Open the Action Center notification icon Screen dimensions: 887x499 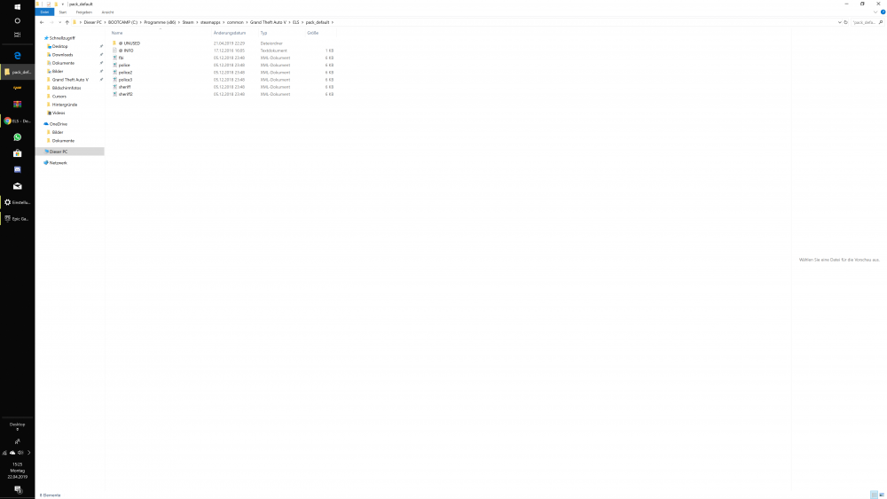click(18, 489)
